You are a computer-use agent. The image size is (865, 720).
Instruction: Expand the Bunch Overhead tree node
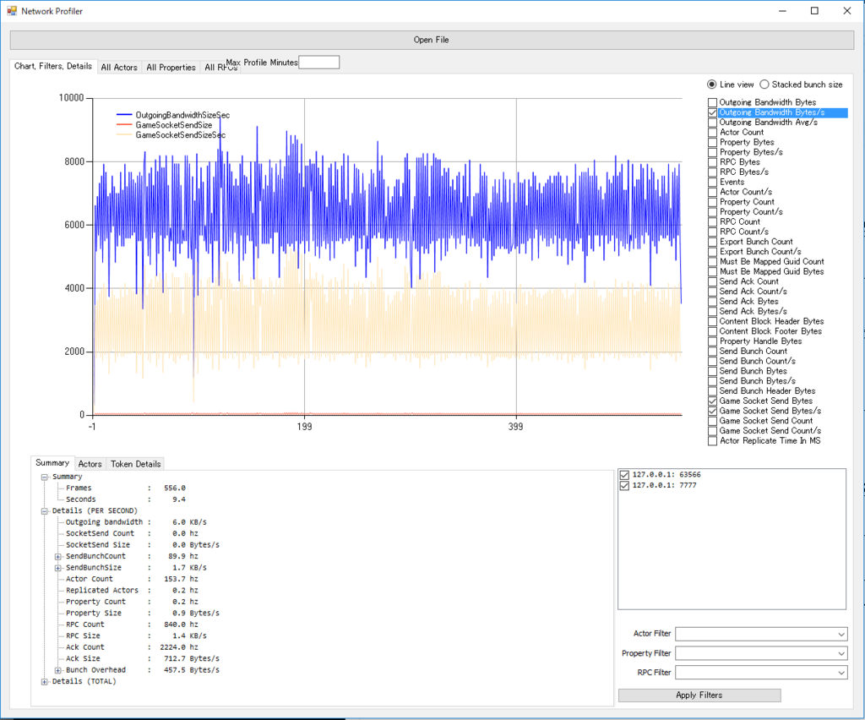click(x=58, y=670)
